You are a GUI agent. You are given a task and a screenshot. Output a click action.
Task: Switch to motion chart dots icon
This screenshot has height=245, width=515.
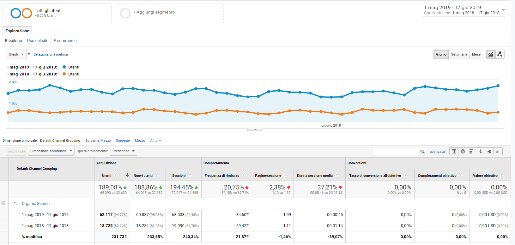[x=500, y=54]
